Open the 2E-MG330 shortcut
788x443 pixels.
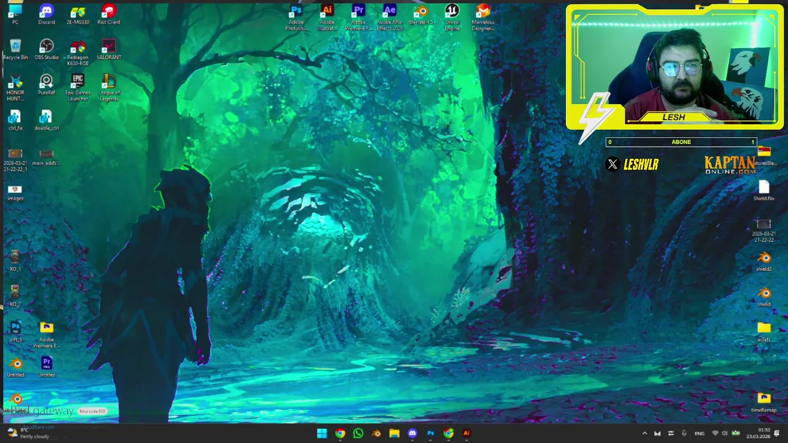point(78,14)
